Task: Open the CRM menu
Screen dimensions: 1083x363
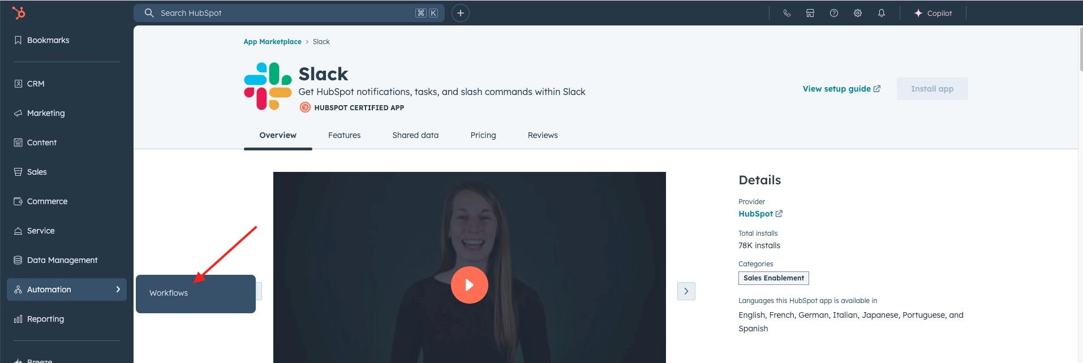Action: (x=29, y=84)
